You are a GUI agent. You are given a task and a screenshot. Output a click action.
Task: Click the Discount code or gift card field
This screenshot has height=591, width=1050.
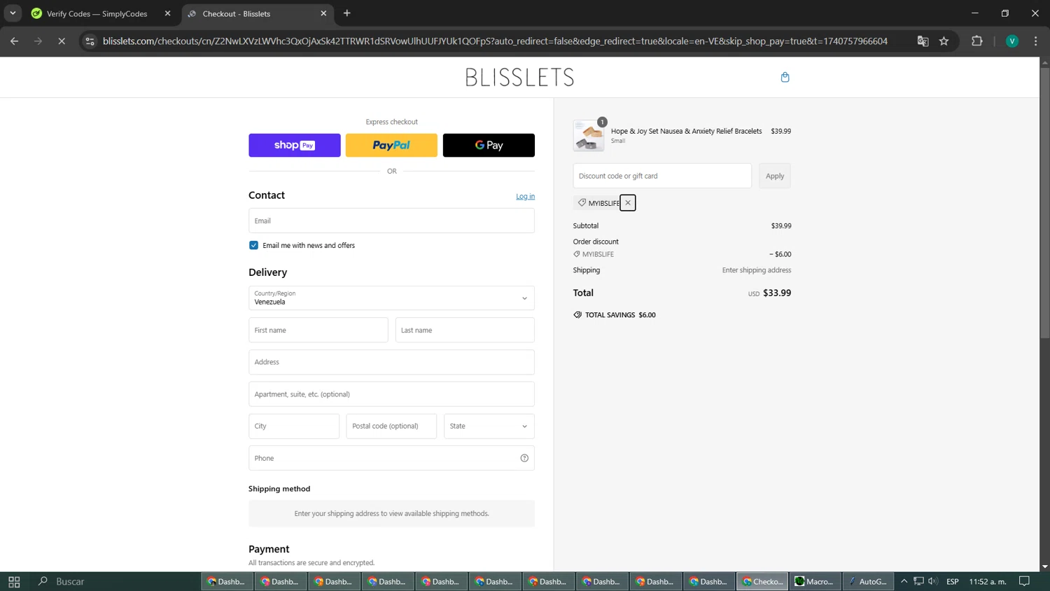(662, 176)
